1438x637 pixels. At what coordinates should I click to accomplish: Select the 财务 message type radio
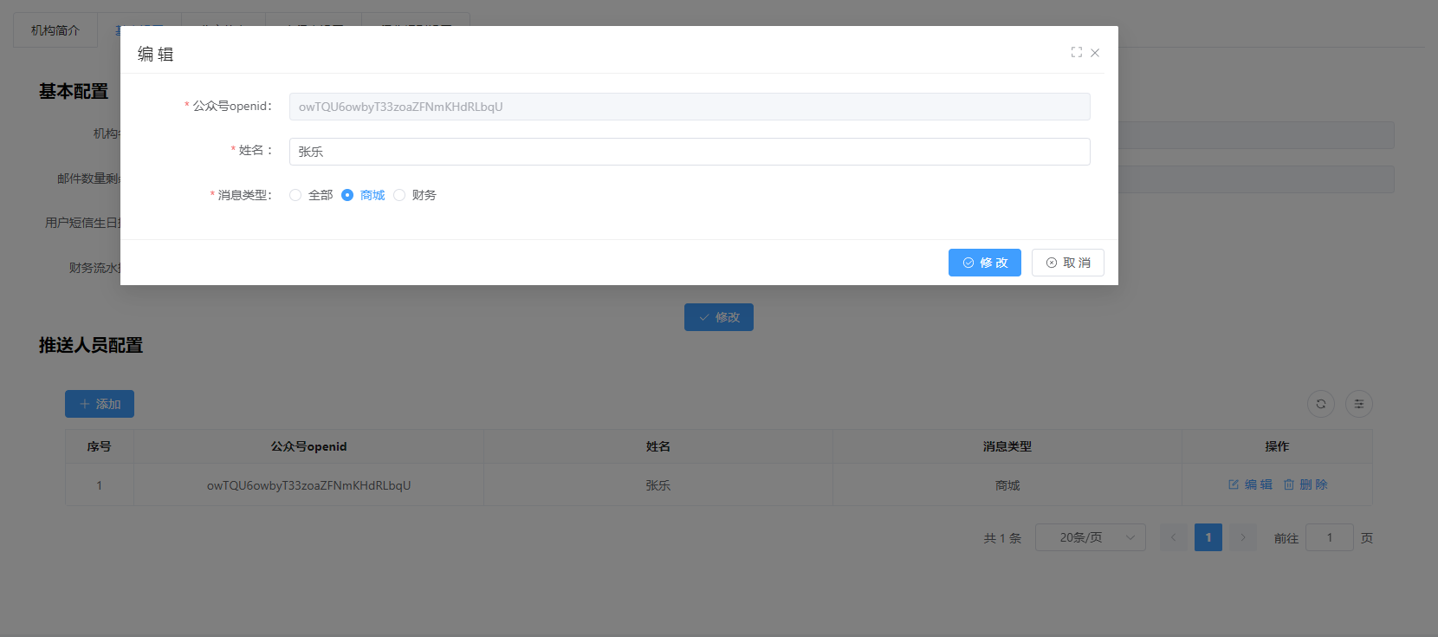pyautogui.click(x=399, y=195)
